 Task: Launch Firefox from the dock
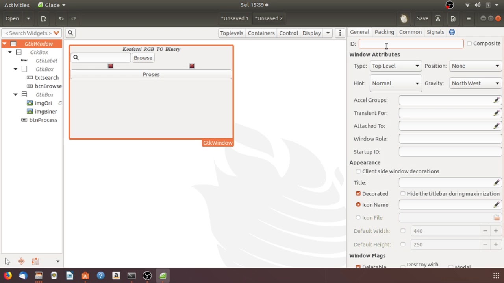point(7,276)
